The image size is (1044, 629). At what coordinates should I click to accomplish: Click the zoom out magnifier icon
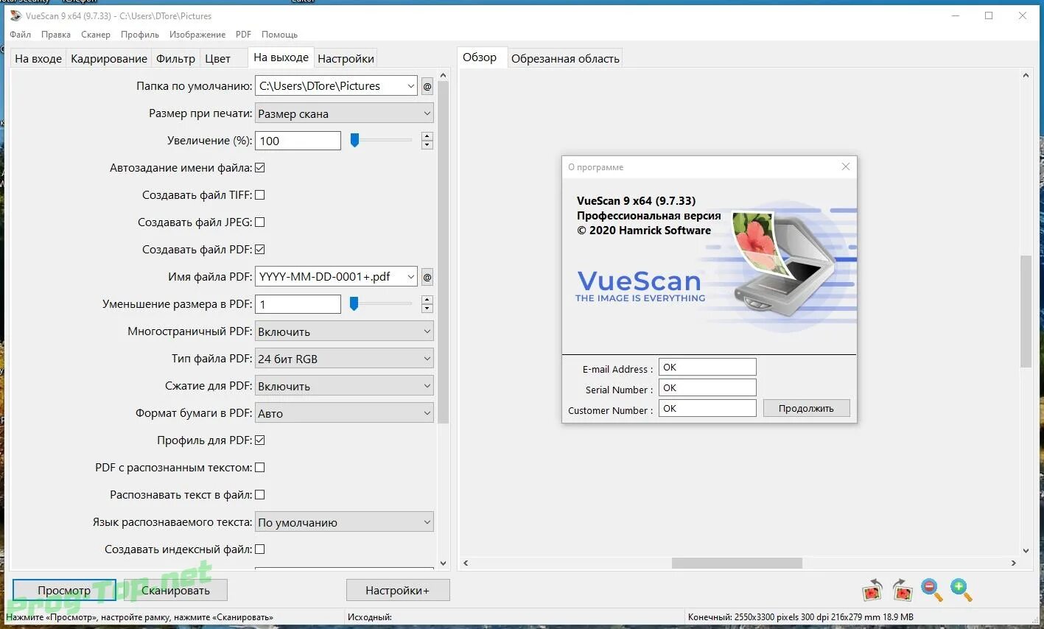click(x=932, y=590)
